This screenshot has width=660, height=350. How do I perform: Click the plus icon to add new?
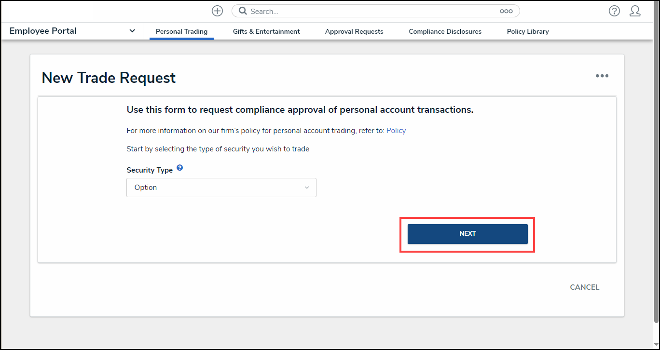(x=218, y=11)
